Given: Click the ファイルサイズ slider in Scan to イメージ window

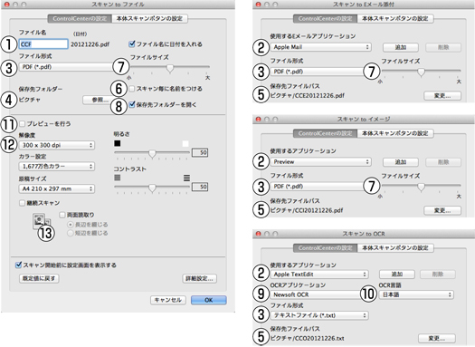Looking at the screenshot, I should pyautogui.click(x=421, y=187).
